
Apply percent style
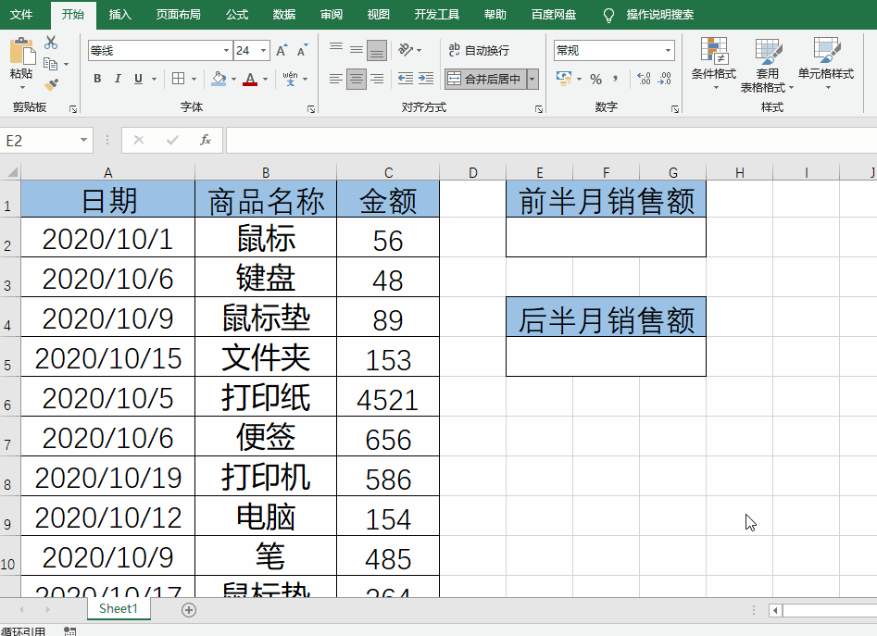click(x=596, y=79)
